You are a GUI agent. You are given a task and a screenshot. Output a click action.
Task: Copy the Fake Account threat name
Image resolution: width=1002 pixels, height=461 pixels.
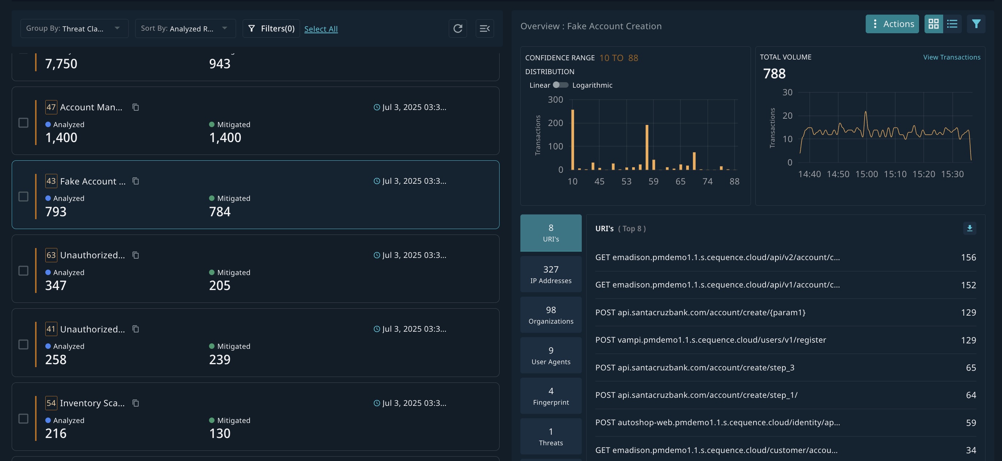pos(135,181)
